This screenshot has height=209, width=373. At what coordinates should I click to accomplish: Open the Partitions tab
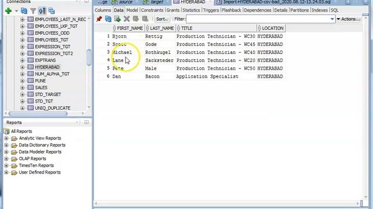(x=300, y=10)
